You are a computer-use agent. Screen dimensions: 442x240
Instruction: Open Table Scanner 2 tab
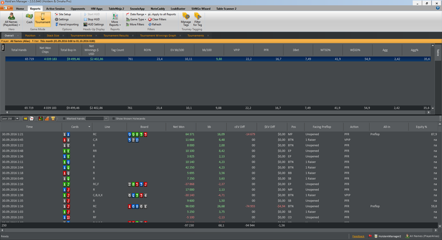click(x=226, y=8)
